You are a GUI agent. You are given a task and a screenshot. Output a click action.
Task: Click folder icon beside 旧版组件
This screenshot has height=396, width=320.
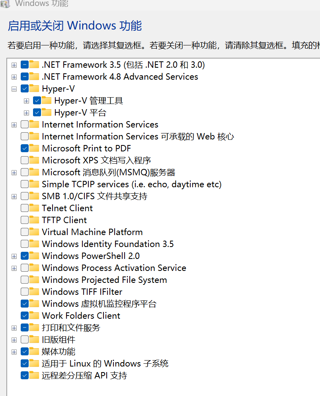pyautogui.click(x=34, y=339)
